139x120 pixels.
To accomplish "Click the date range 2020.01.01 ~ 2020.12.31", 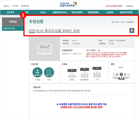I will pos(72,54).
